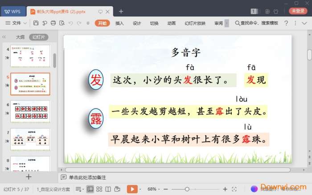Click the export to PDF icon
This screenshot has height=195, width=312.
(45, 23)
